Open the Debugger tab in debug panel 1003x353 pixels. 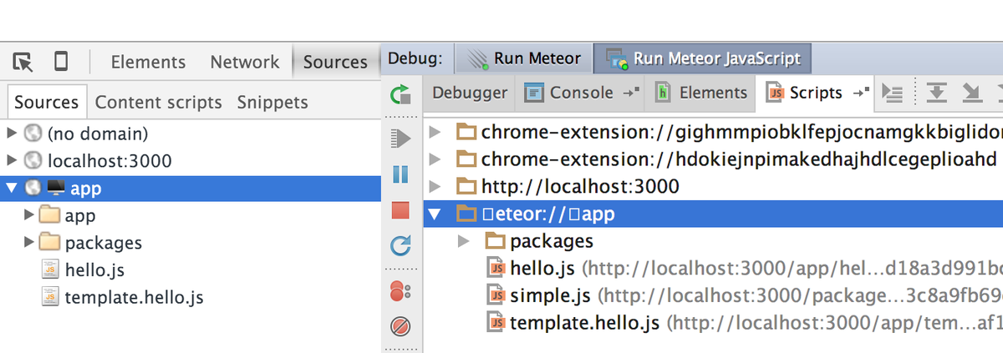(470, 93)
